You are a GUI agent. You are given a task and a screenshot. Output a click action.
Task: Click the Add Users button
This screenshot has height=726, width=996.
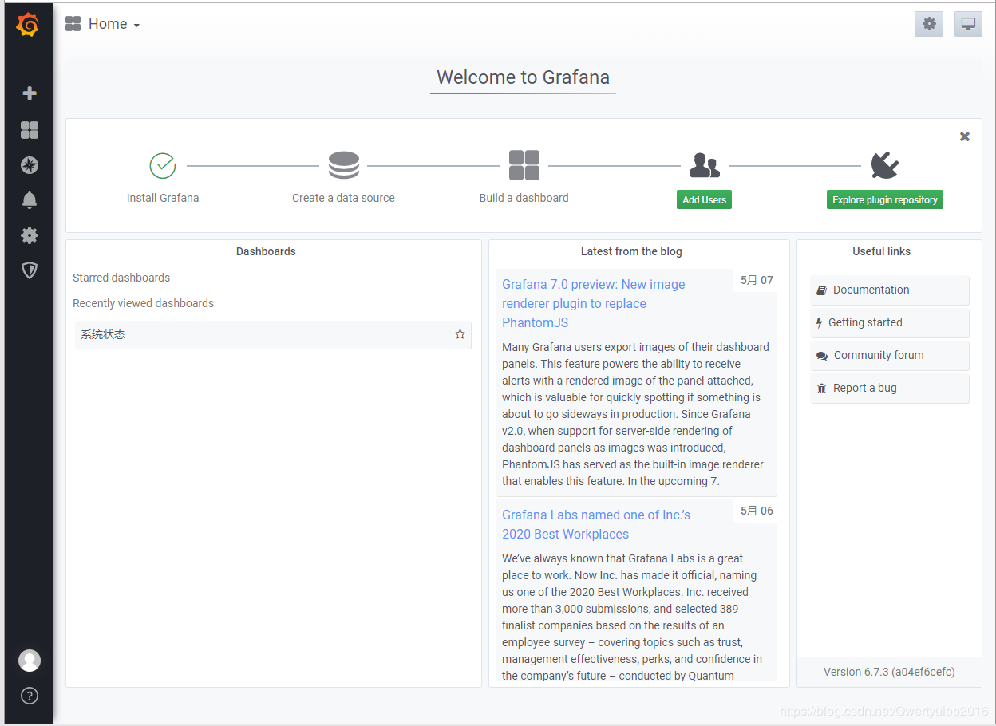click(704, 200)
